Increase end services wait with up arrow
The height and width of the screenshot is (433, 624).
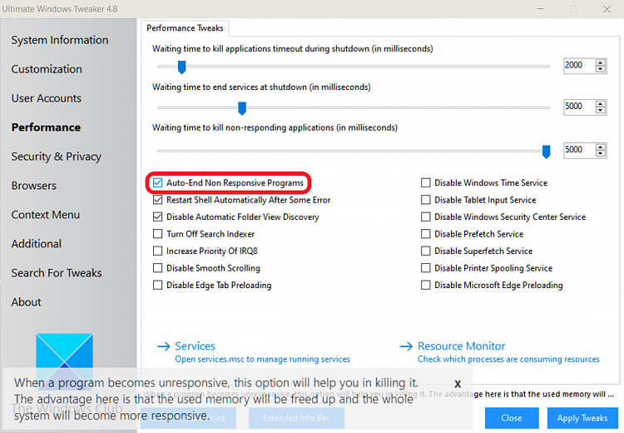coord(601,103)
